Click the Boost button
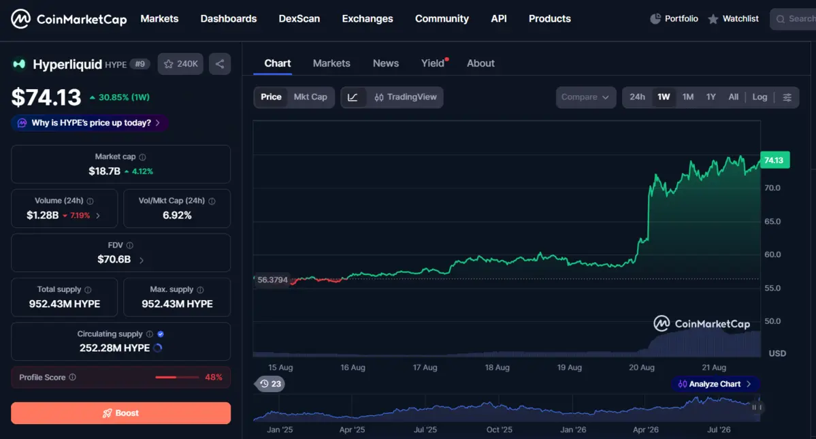 (x=120, y=413)
